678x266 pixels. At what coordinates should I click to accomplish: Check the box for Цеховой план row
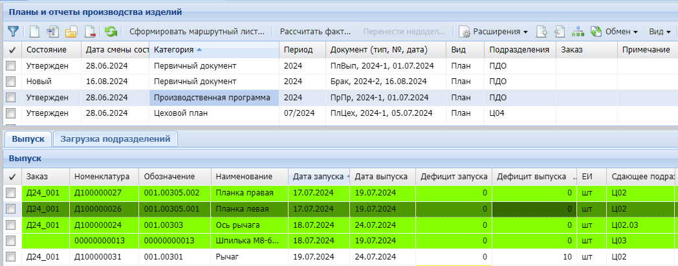11,113
